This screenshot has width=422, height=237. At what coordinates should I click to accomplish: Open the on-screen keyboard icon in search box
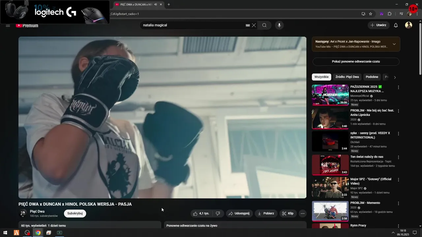pos(248,25)
